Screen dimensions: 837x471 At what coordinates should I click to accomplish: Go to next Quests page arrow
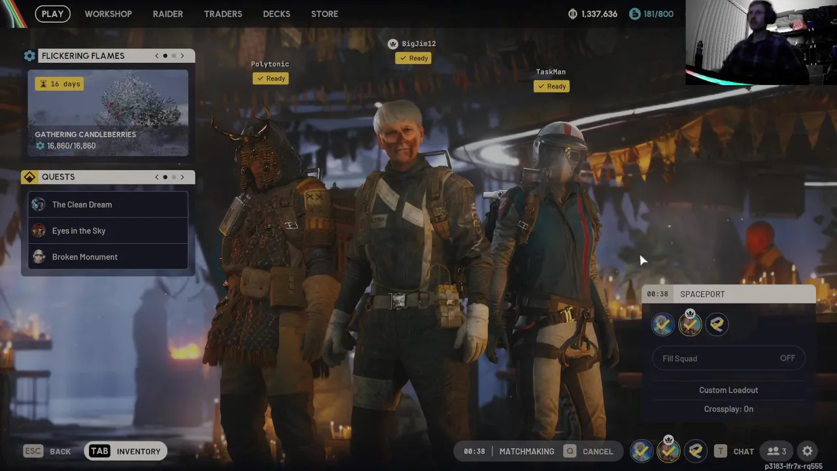(x=182, y=177)
